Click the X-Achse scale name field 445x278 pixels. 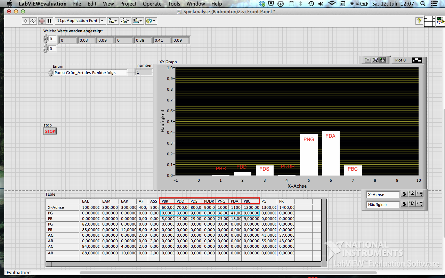tap(383, 195)
